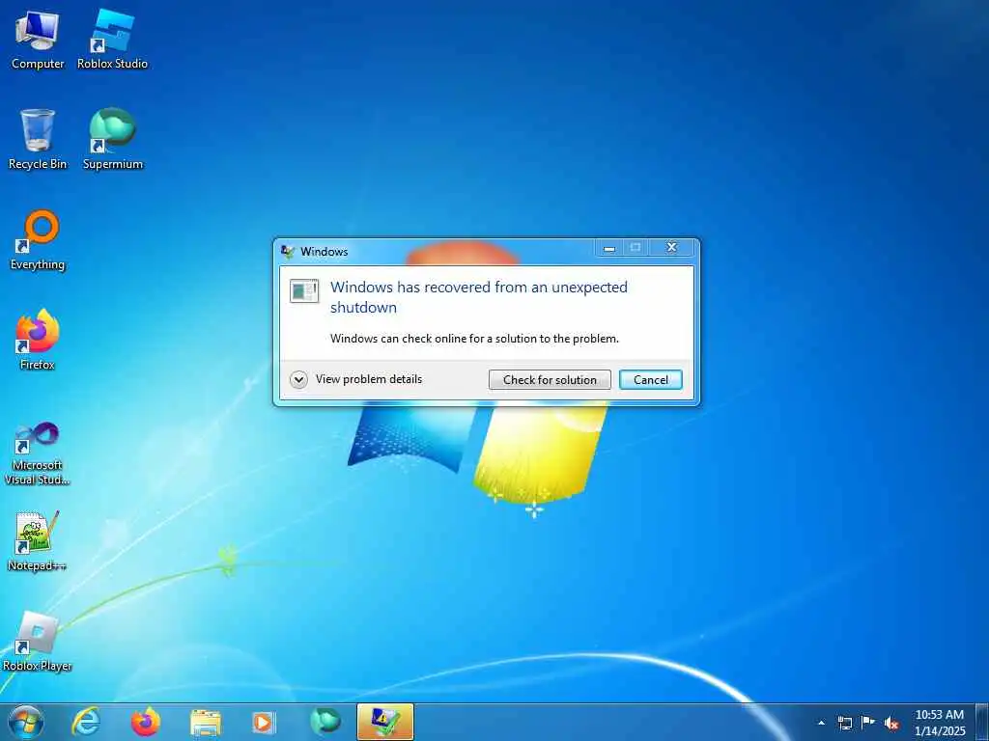The height and width of the screenshot is (741, 989).
Task: Select the Microsoft Visual Studio shortcut
Action: [38, 453]
